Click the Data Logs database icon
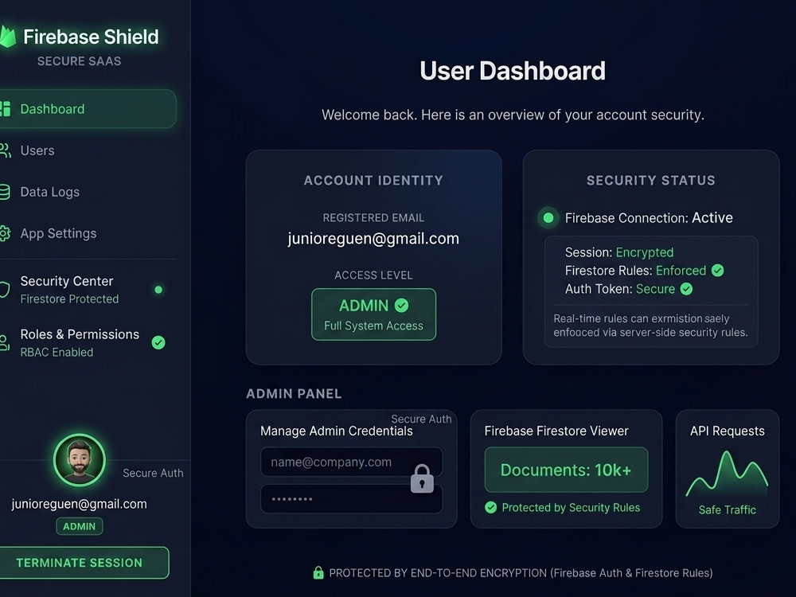The height and width of the screenshot is (597, 796). coord(5,192)
